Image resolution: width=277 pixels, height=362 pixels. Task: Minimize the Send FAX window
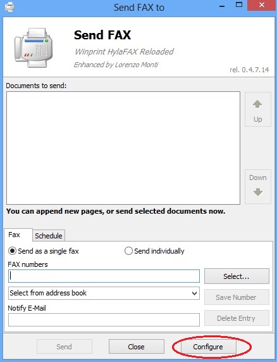(x=222, y=6)
